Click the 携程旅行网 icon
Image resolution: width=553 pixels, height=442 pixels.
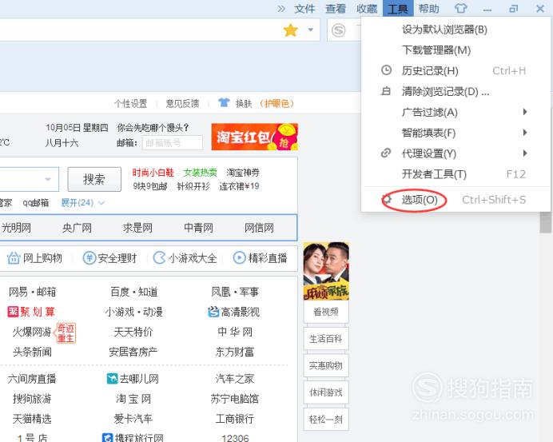107,438
